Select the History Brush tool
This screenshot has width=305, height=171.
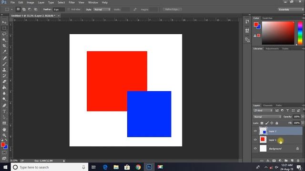[x=4, y=76]
